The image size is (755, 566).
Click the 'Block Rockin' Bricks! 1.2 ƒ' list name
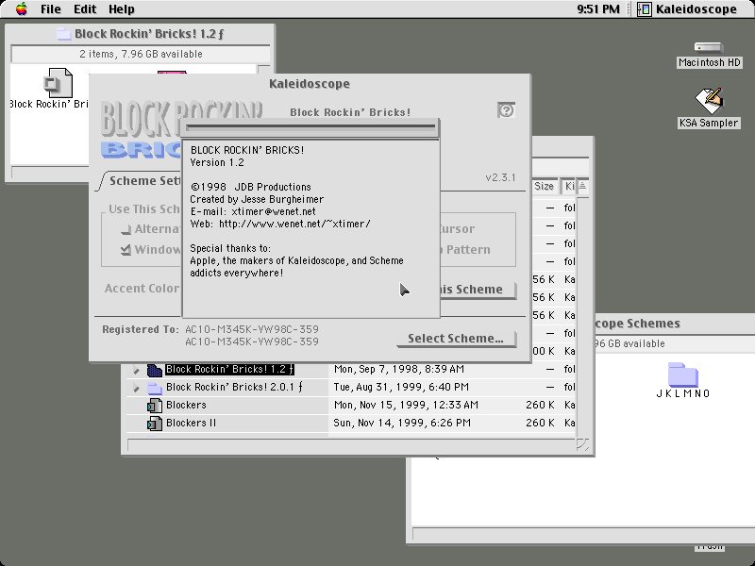229,369
